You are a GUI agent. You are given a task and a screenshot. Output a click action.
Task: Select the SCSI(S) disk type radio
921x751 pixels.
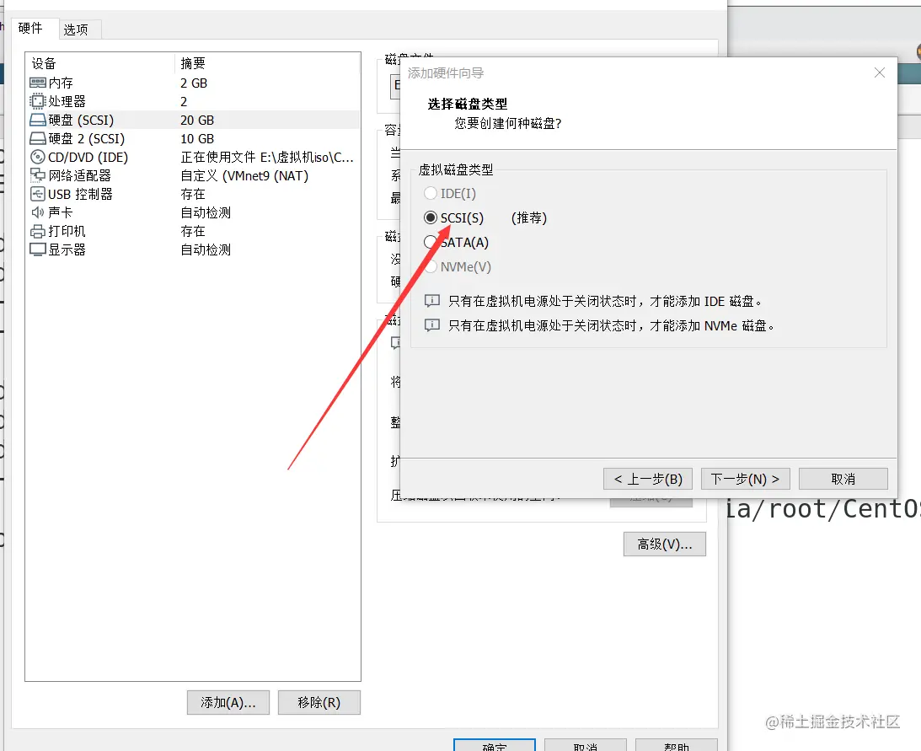(x=431, y=218)
